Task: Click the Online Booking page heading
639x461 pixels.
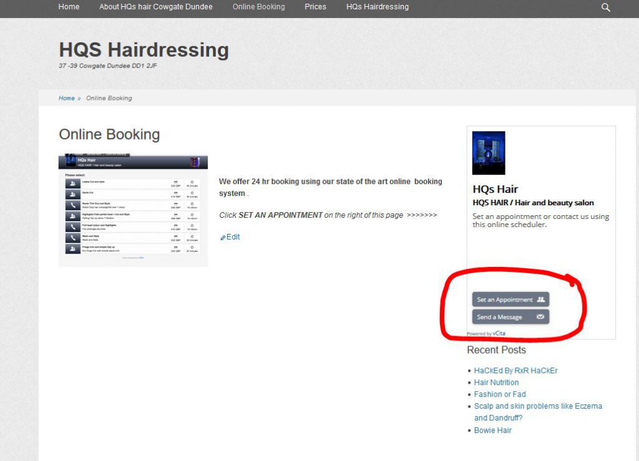Action: (109, 134)
